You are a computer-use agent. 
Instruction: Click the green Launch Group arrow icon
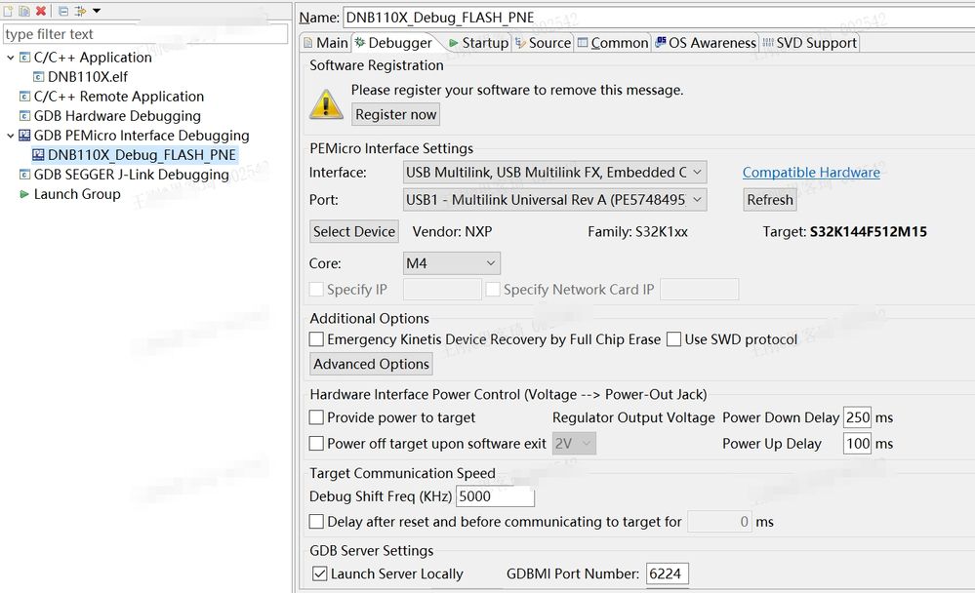24,194
